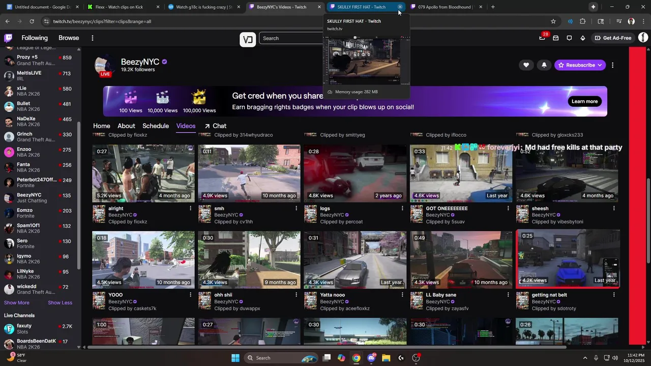This screenshot has height=366, width=651.
Task: Click Following in Twitch top nav
Action: click(x=35, y=38)
